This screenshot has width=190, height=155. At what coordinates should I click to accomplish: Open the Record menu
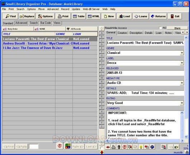65,9
